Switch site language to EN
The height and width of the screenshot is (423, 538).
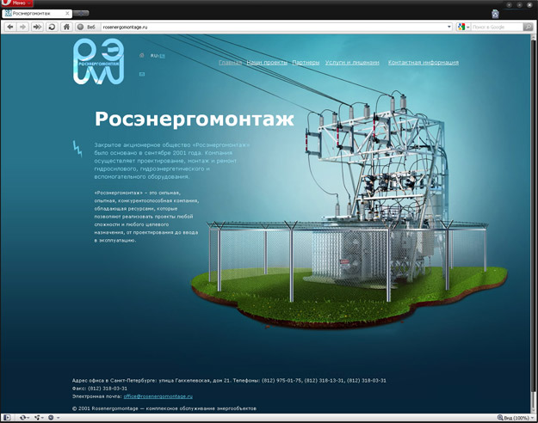pyautogui.click(x=162, y=56)
